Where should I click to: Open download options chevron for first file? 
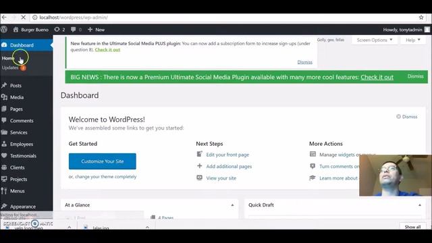[70, 227]
